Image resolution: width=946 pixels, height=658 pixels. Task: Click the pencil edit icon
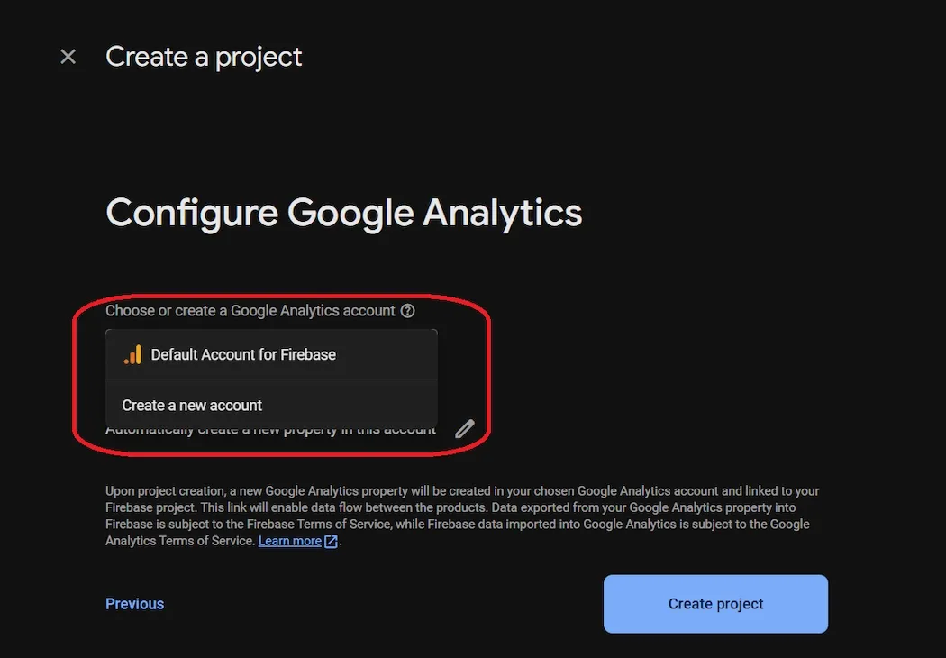tap(464, 429)
